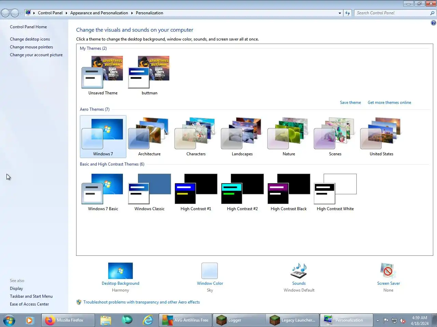Click the search magnifier icon
Image resolution: width=437 pixels, height=327 pixels.
tap(432, 13)
